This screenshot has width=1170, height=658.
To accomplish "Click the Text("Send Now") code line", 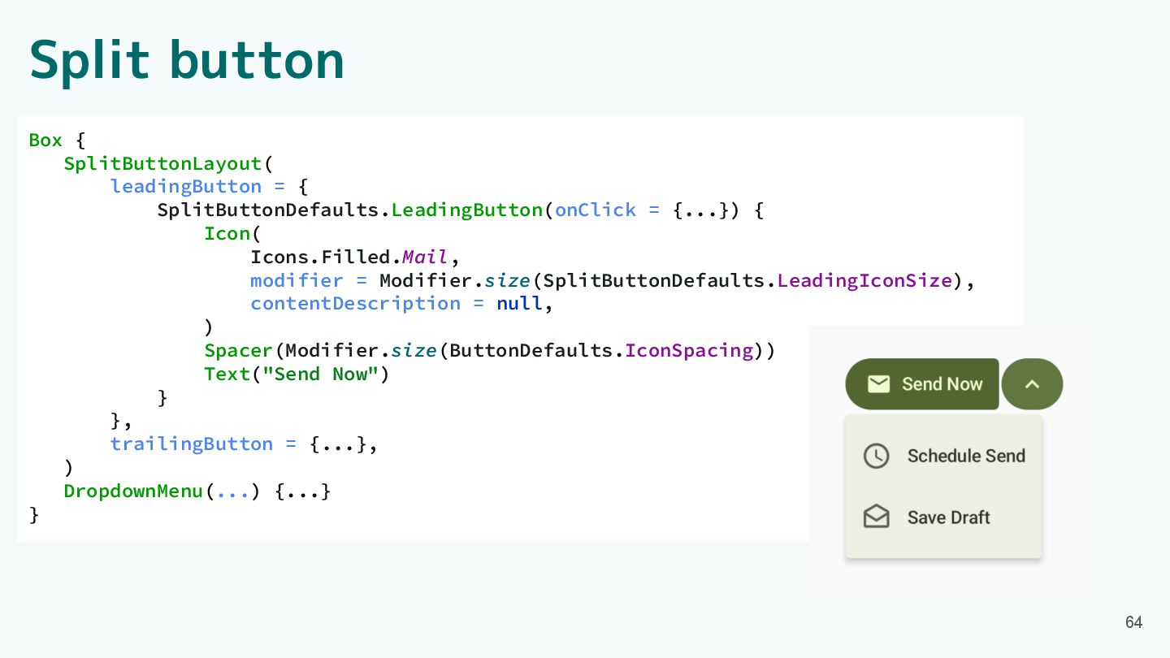I will 297,374.
